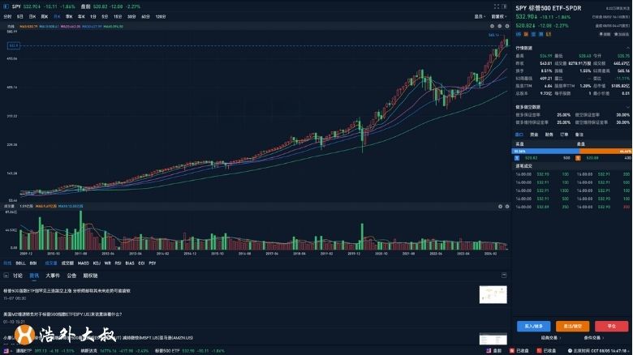Open the 经典交易 classic trading arrow link
This screenshot has height=355, width=633.
550,338
